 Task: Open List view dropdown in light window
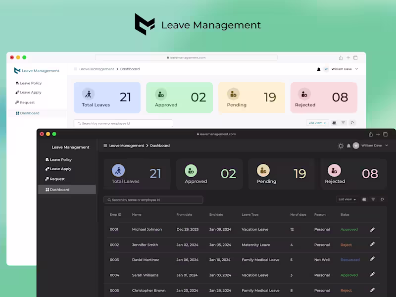317,123
